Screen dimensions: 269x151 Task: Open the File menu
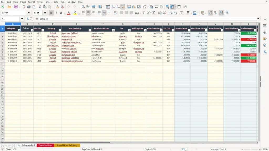pos(3,2)
